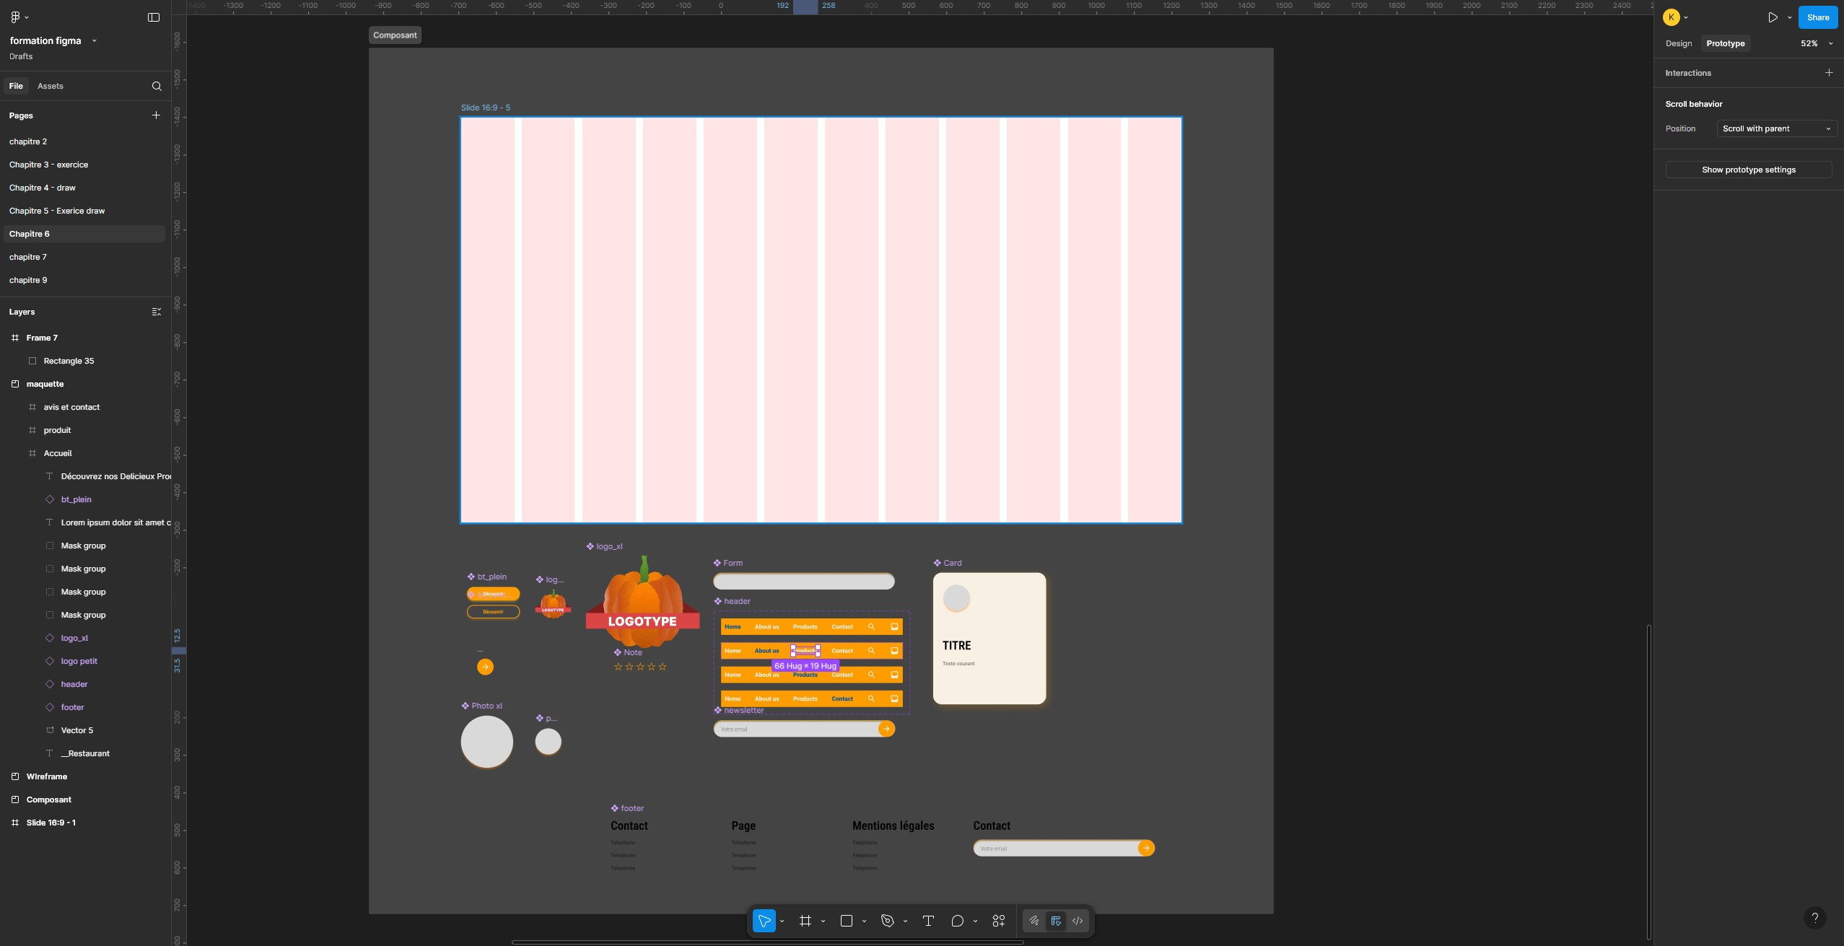Select the Move tool in bottom toolbar
The width and height of the screenshot is (1844, 946).
[x=764, y=921]
